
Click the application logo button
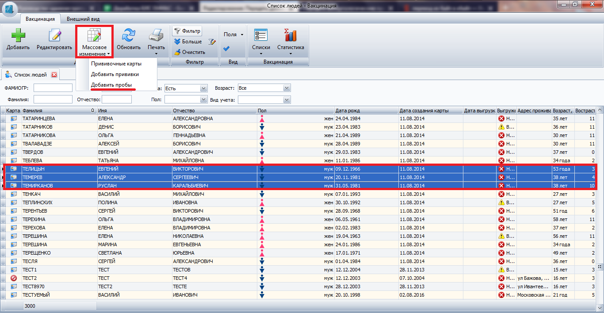click(10, 8)
